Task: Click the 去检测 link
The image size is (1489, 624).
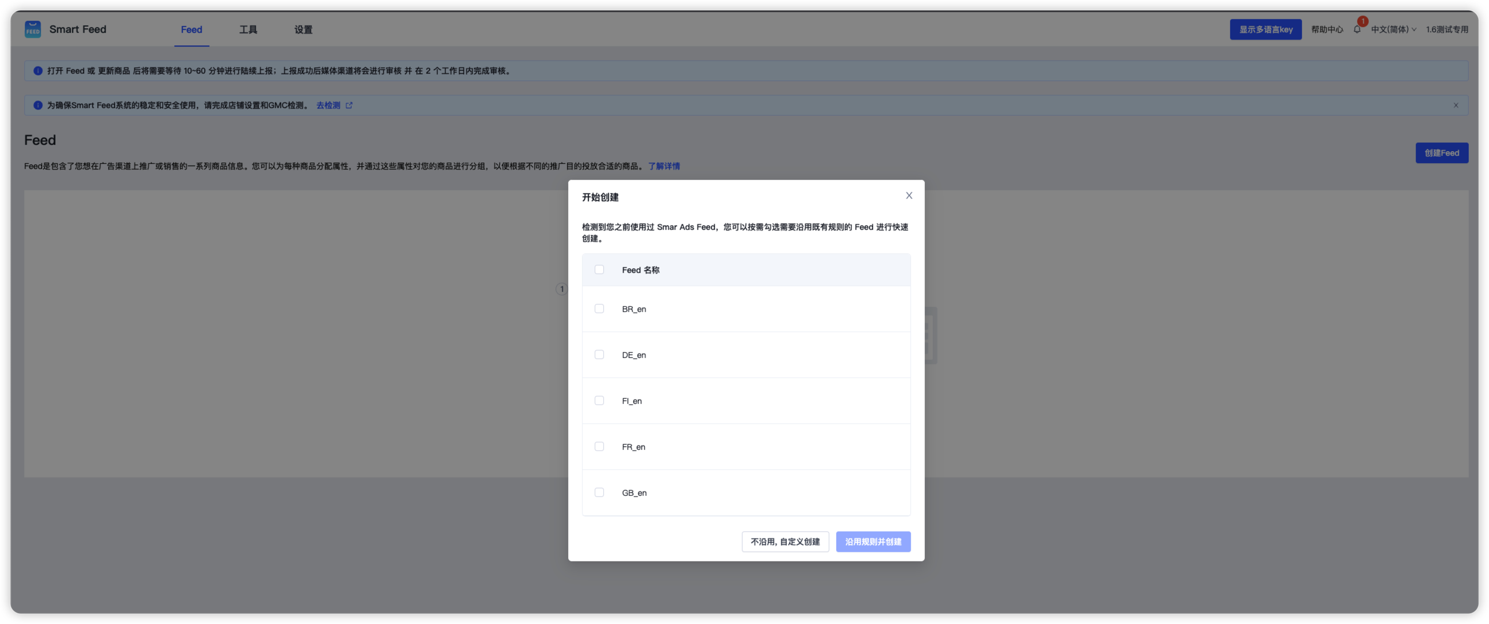Action: coord(328,105)
